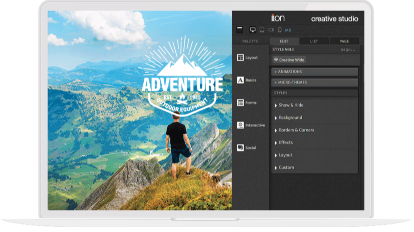Switch to the PAGE tab
Screen dimensions: 414x232
344,41
